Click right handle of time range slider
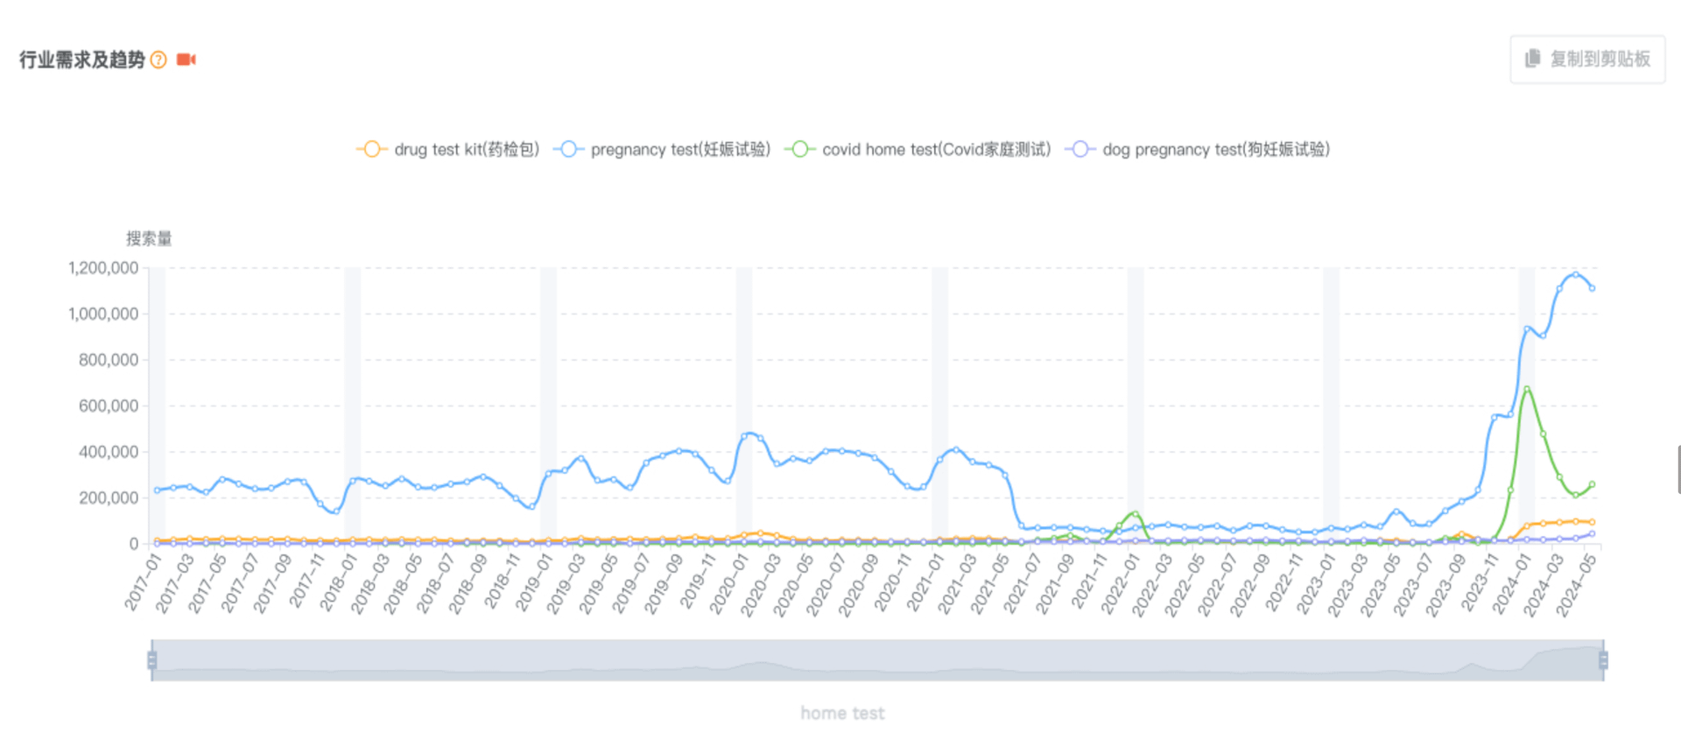1681x740 pixels. tap(1603, 660)
